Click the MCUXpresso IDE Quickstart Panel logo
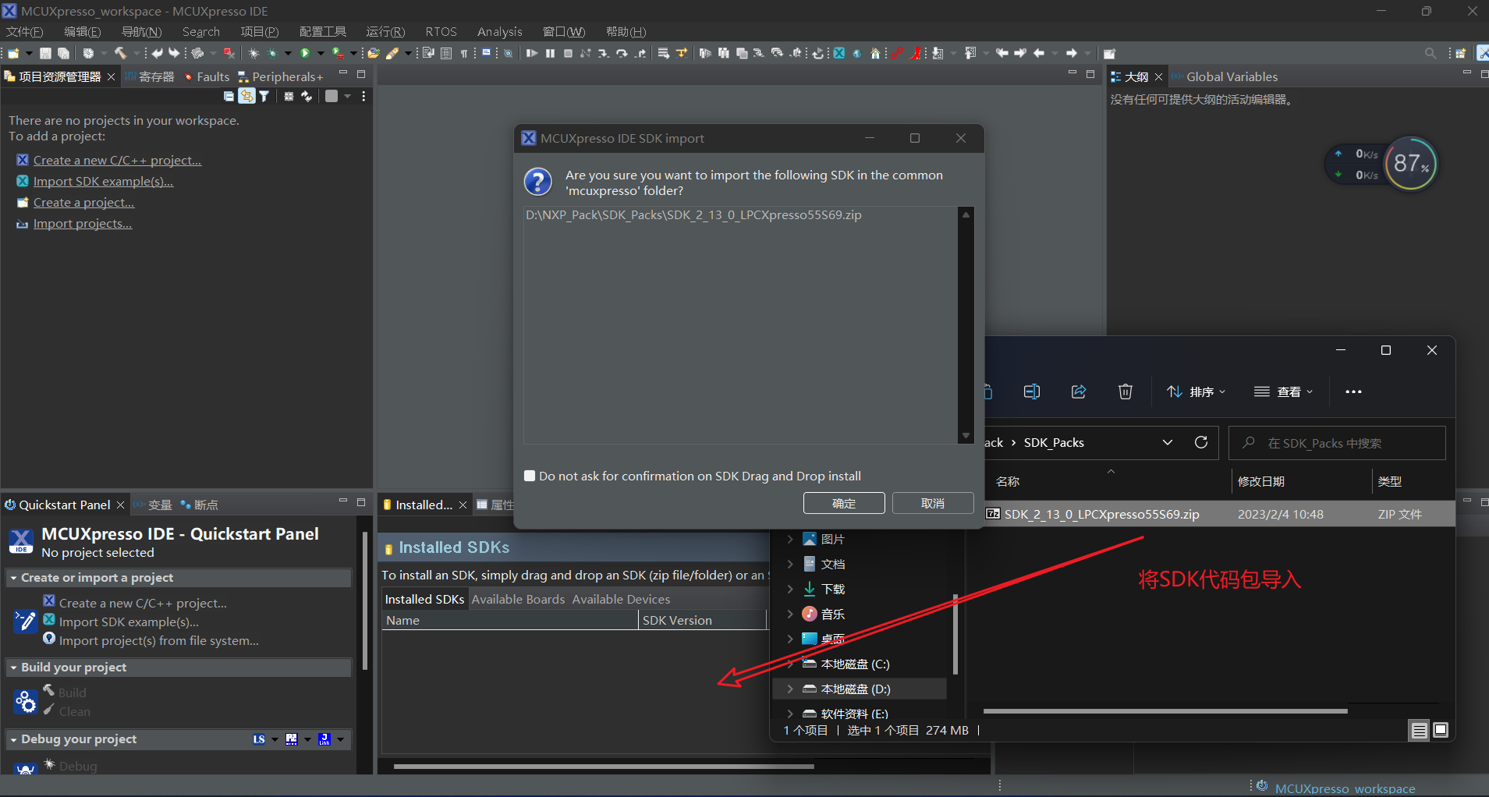Screen dimensions: 1489x797 [x=21, y=541]
